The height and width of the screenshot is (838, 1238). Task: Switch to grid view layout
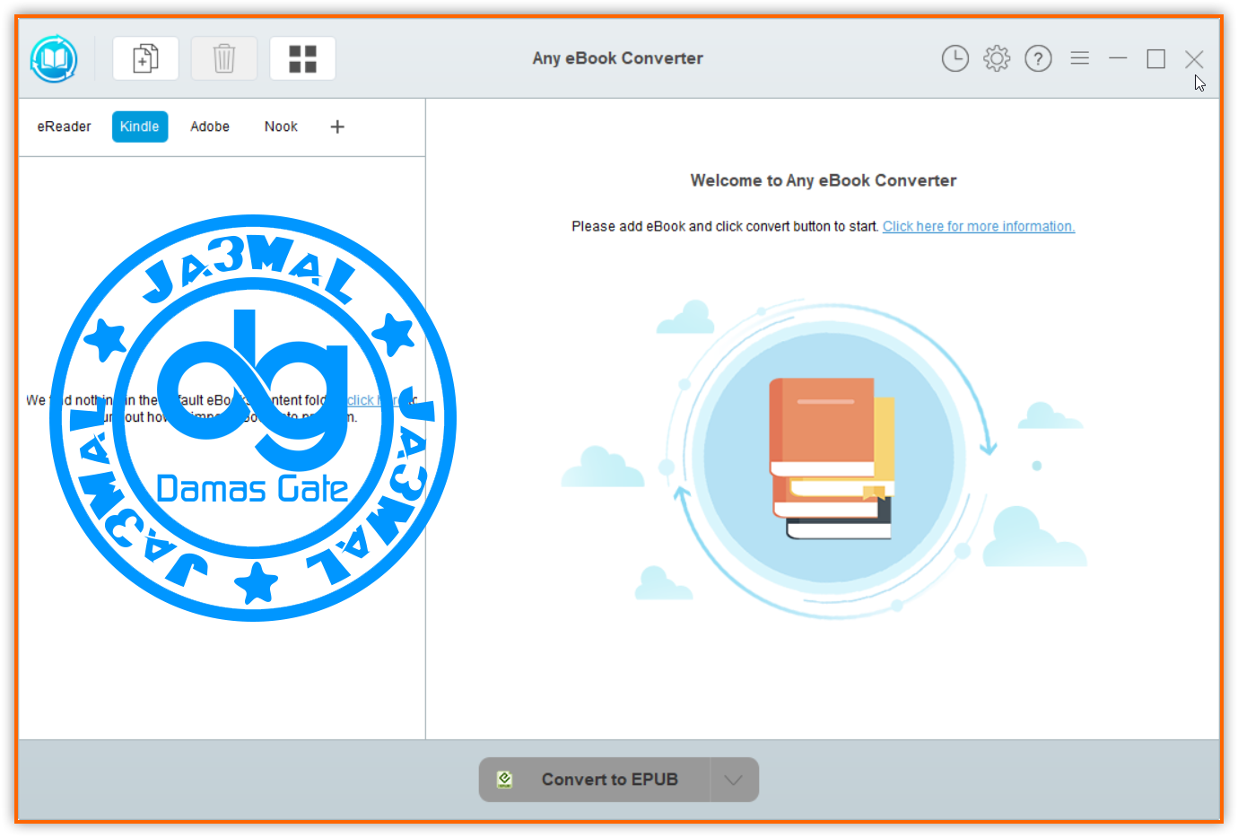point(302,58)
